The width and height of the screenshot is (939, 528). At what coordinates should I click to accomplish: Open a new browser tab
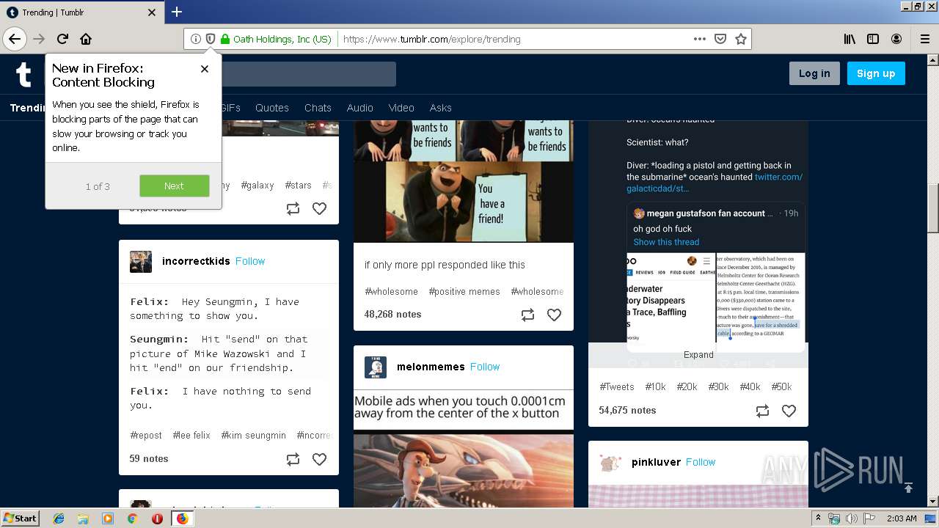(x=177, y=12)
